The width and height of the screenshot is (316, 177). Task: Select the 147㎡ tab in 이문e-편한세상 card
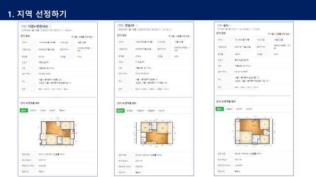click(x=52, y=111)
